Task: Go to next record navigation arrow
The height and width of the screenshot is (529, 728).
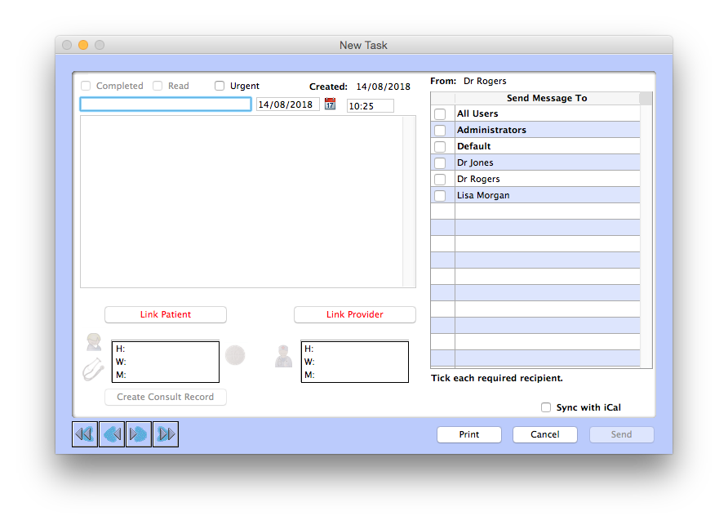Action: click(139, 434)
